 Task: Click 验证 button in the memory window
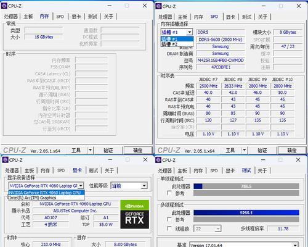pos(108,151)
